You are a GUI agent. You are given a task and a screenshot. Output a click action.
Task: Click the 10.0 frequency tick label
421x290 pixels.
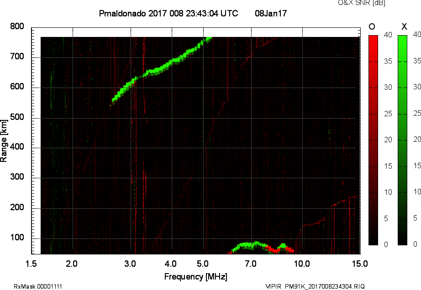pyautogui.click(x=302, y=264)
